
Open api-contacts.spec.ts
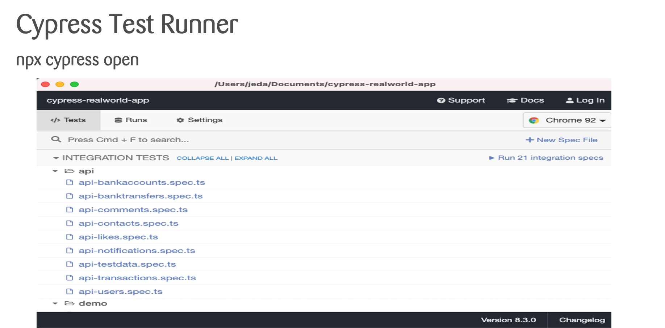(129, 224)
